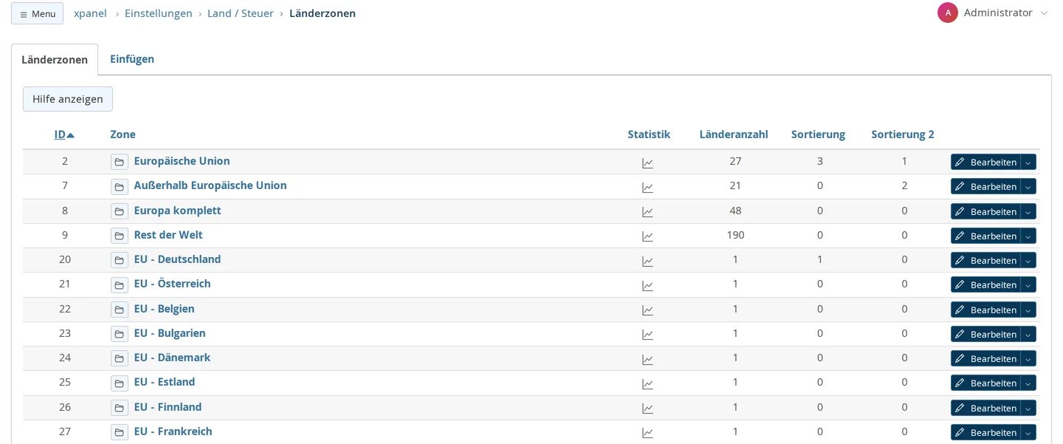Open folder icon for Europäische Union

[x=120, y=162]
